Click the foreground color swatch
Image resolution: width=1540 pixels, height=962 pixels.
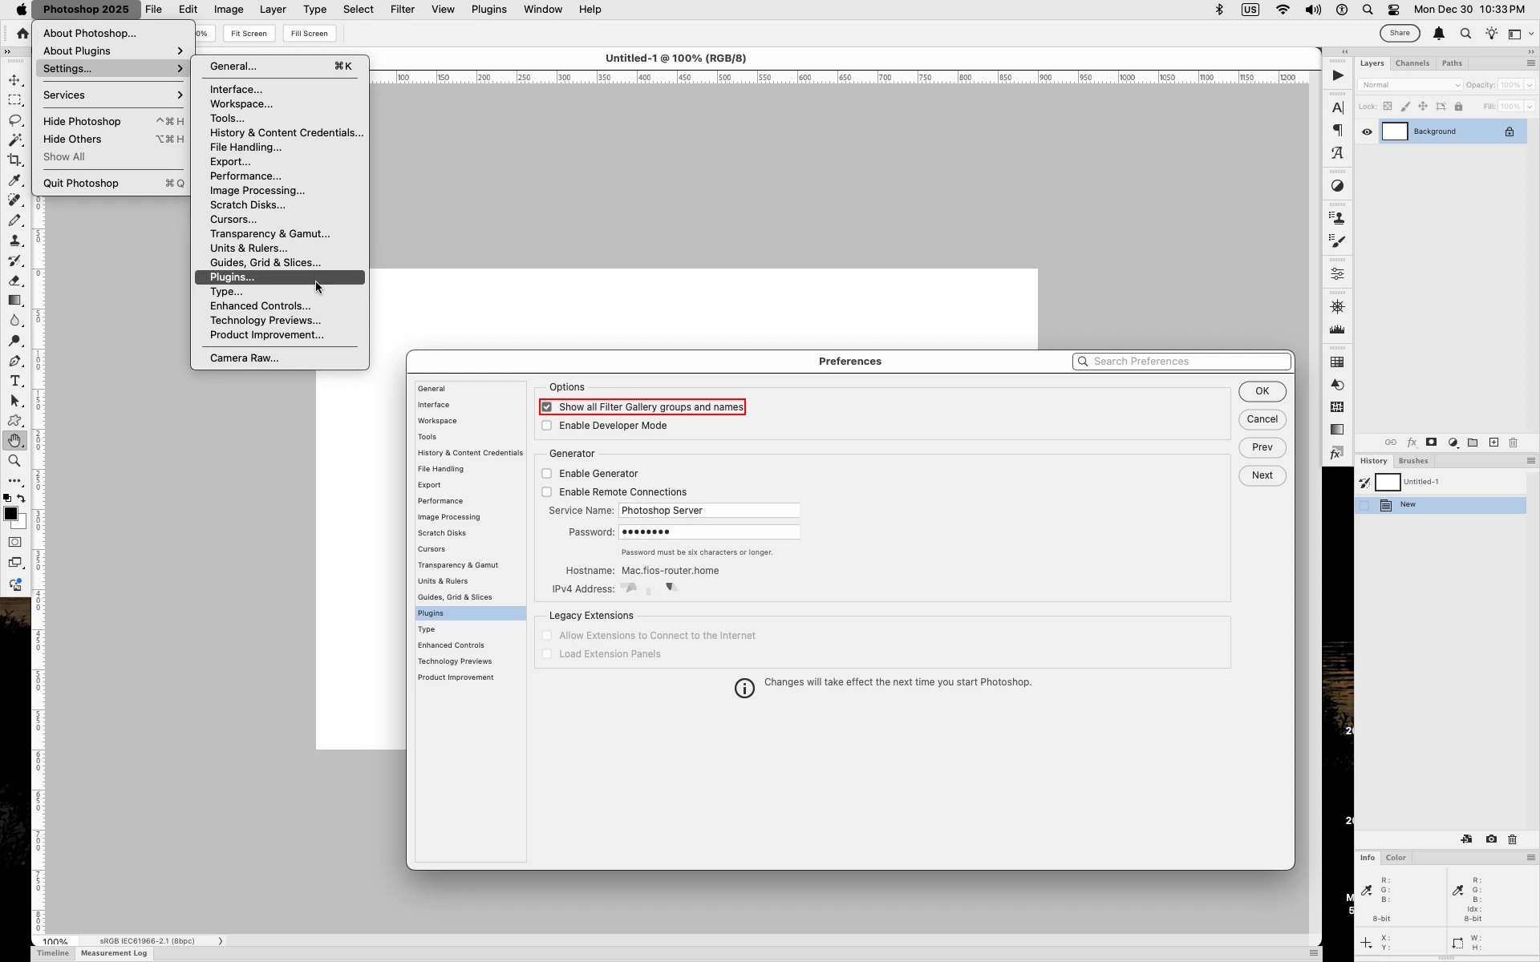(x=10, y=514)
